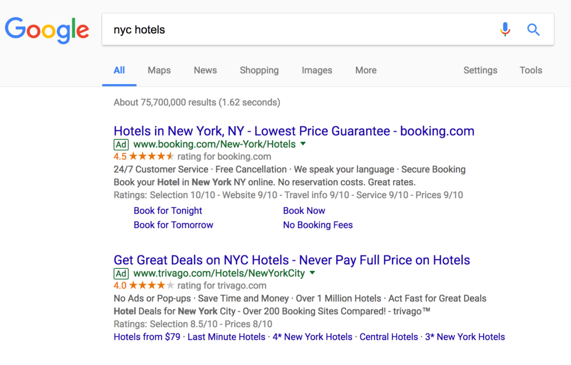
Task: Click the Ad badge next to booking.com
Action: tap(121, 144)
